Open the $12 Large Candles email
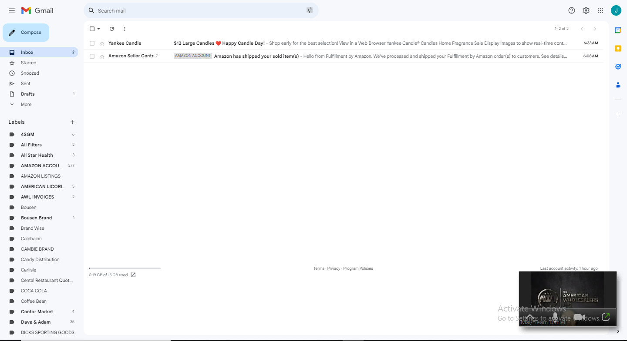Viewport: 627px width, 341px height. [344, 43]
